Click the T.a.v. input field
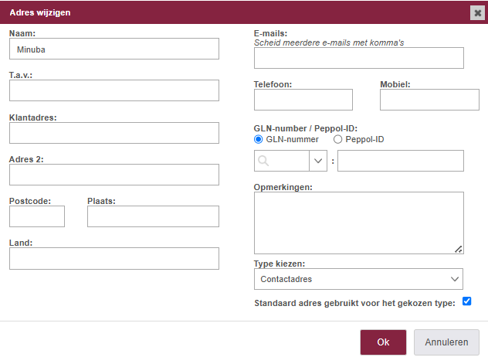Viewport: 488px width, 364px height. (114, 90)
